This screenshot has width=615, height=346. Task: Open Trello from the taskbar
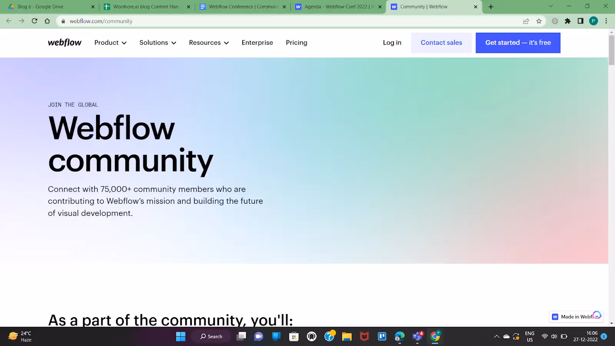[x=382, y=337]
